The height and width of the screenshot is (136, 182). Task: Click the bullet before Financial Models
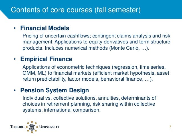click(x=15, y=28)
